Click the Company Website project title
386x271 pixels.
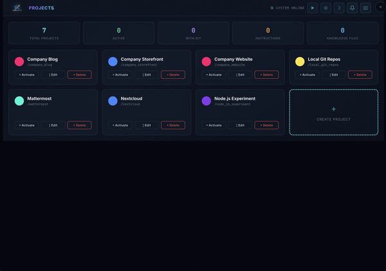click(234, 59)
